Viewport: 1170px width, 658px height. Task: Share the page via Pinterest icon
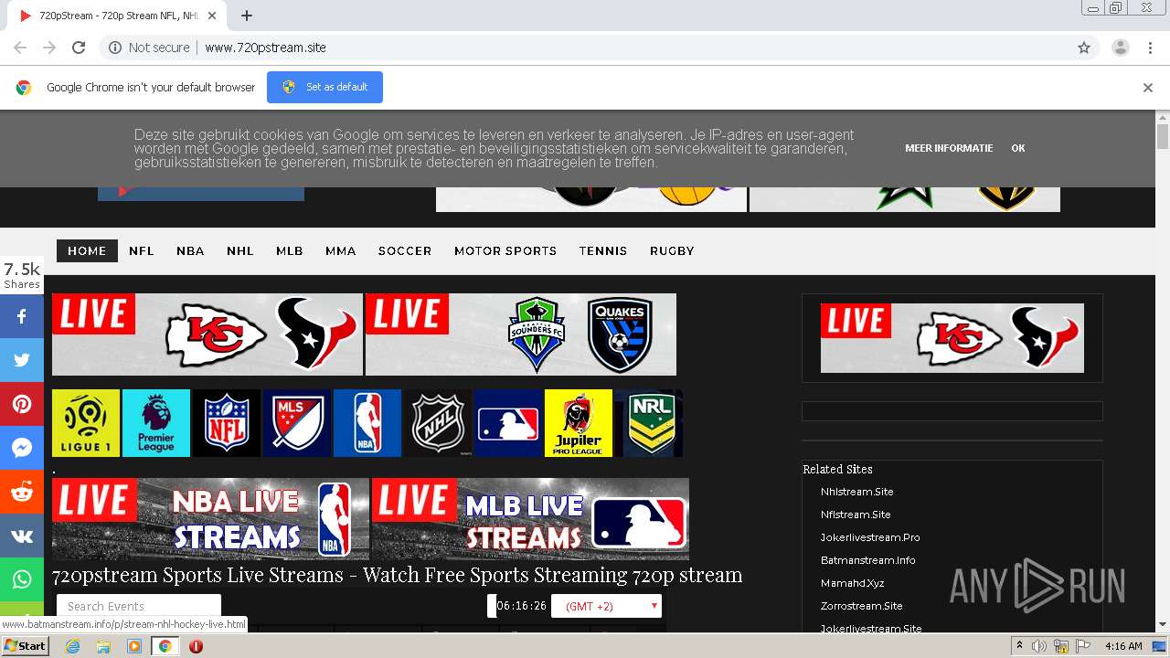click(x=22, y=404)
